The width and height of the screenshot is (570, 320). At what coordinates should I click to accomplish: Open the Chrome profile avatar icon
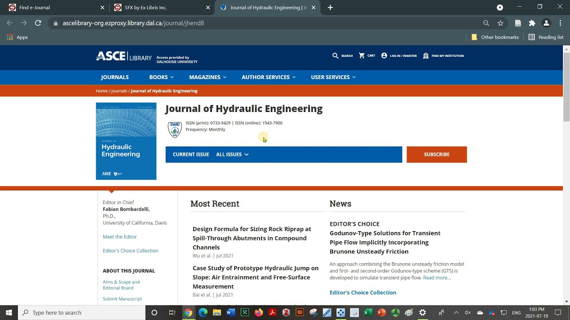[546, 23]
